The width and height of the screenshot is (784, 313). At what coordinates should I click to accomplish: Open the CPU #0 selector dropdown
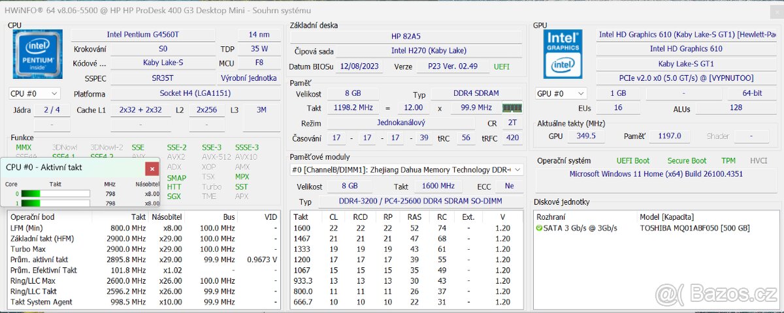(x=35, y=93)
